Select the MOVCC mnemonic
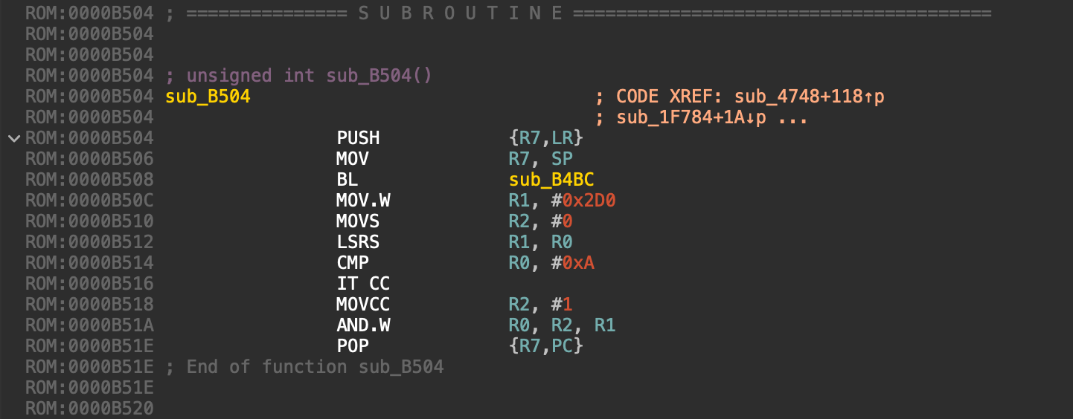 coord(363,305)
